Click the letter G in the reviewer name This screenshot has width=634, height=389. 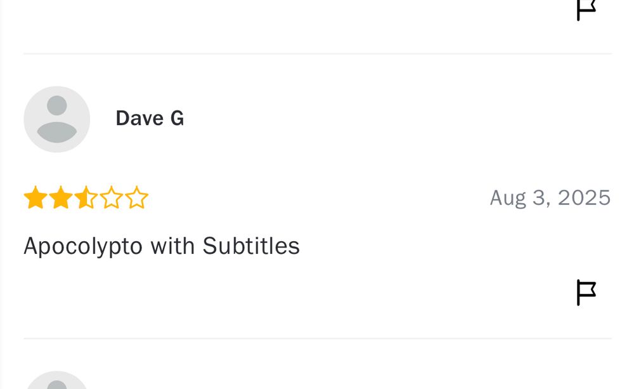[176, 119]
